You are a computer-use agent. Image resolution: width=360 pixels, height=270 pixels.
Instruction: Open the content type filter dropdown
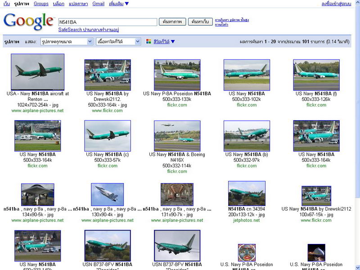[x=118, y=41]
